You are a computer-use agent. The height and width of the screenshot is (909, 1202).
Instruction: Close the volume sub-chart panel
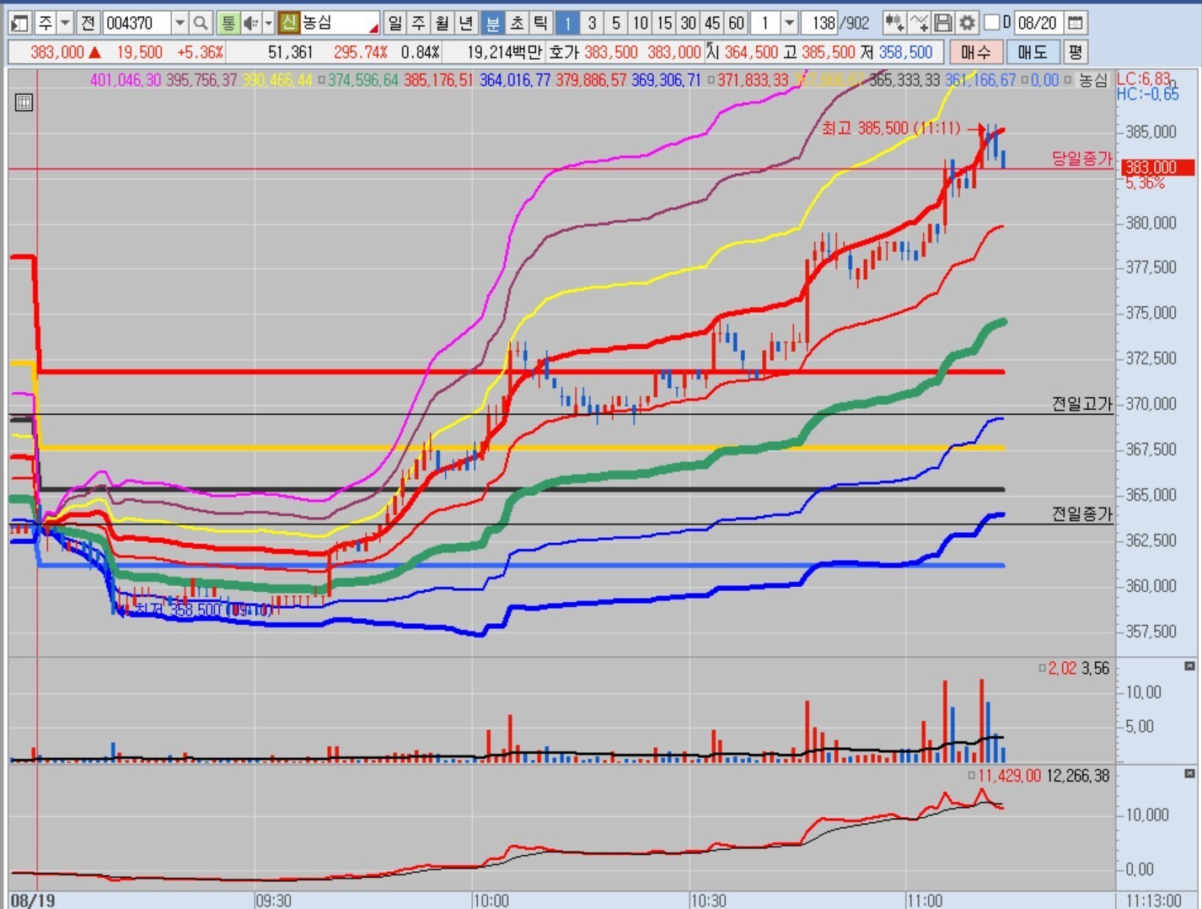point(1189,666)
